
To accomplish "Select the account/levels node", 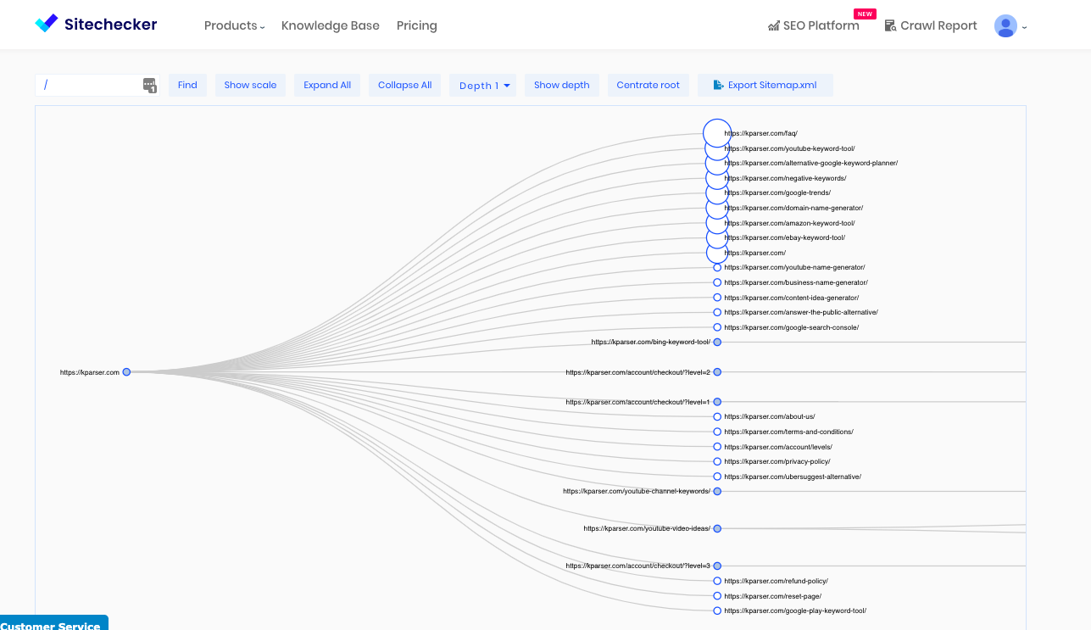I will [717, 447].
